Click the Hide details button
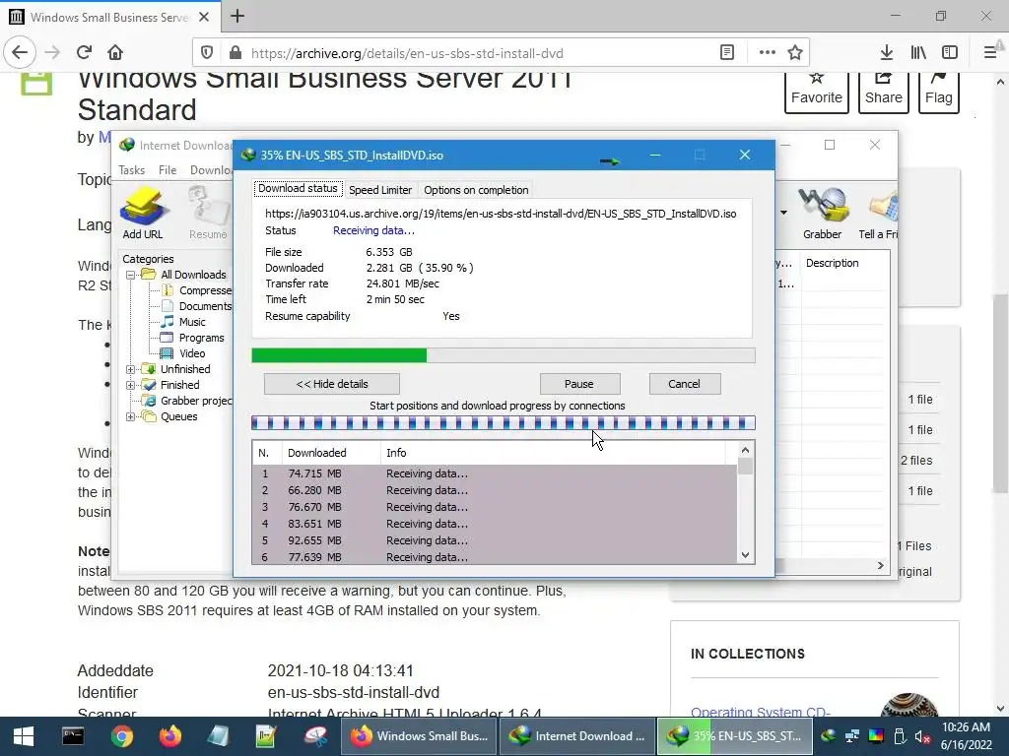1009x756 pixels. (x=331, y=384)
